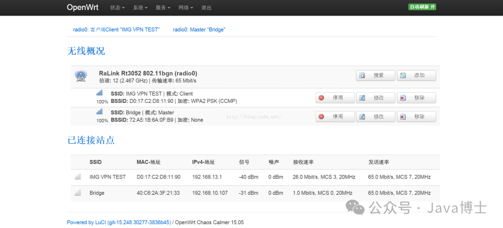503x228 pixels.
Task: Expand the 状态 status dropdown menu
Action: (117, 8)
